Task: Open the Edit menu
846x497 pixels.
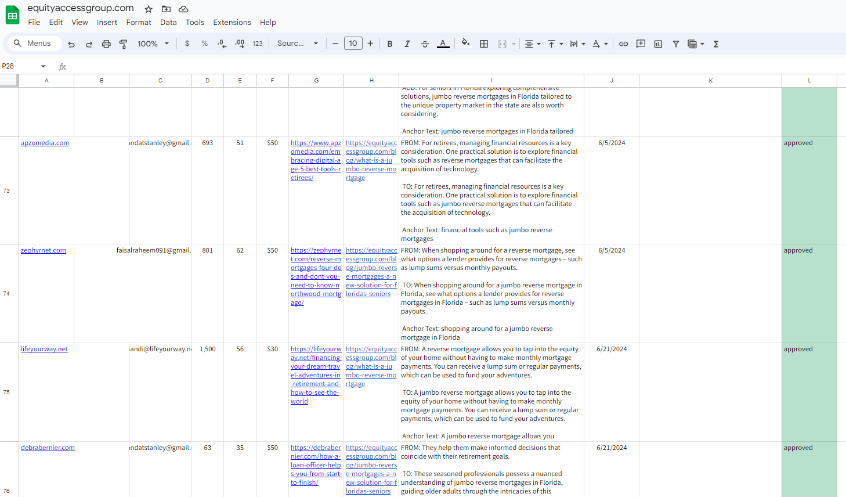Action: 56,22
